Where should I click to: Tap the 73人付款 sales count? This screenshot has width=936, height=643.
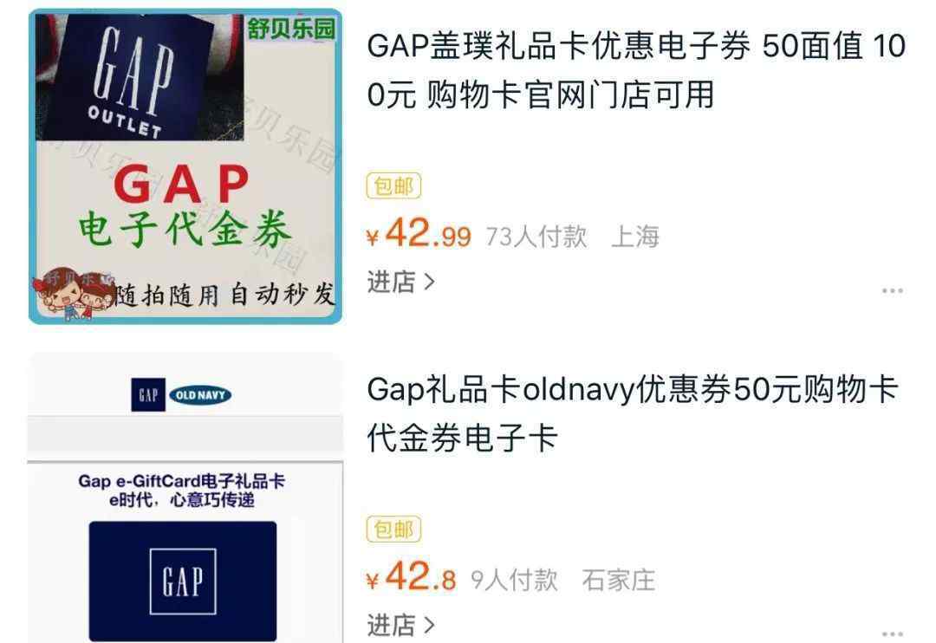click(536, 237)
